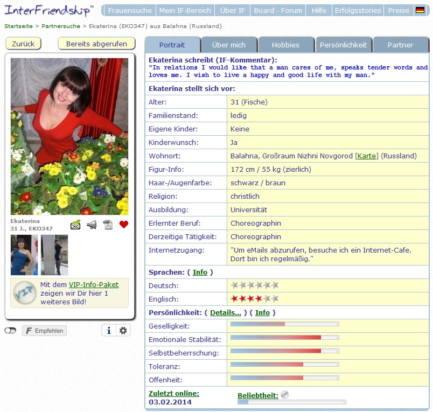Open the Erfolgsstories menu item

pyautogui.click(x=358, y=10)
